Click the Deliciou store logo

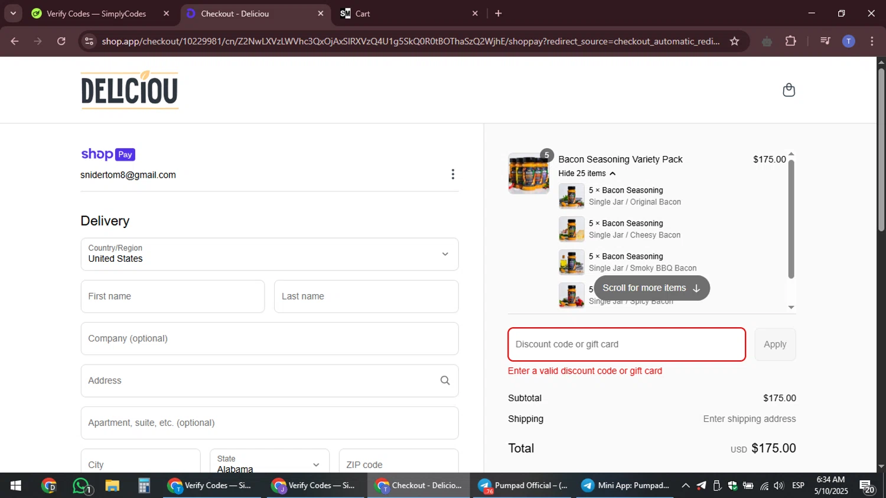coord(130,90)
